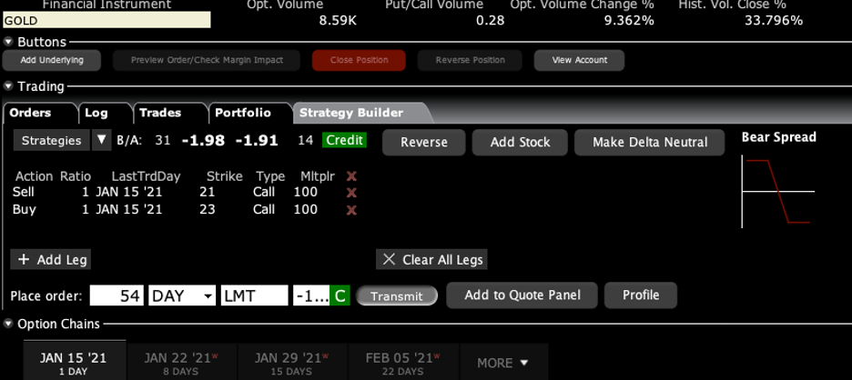852x380 pixels.
Task: Toggle the green Credit indicator
Action: pyautogui.click(x=344, y=141)
